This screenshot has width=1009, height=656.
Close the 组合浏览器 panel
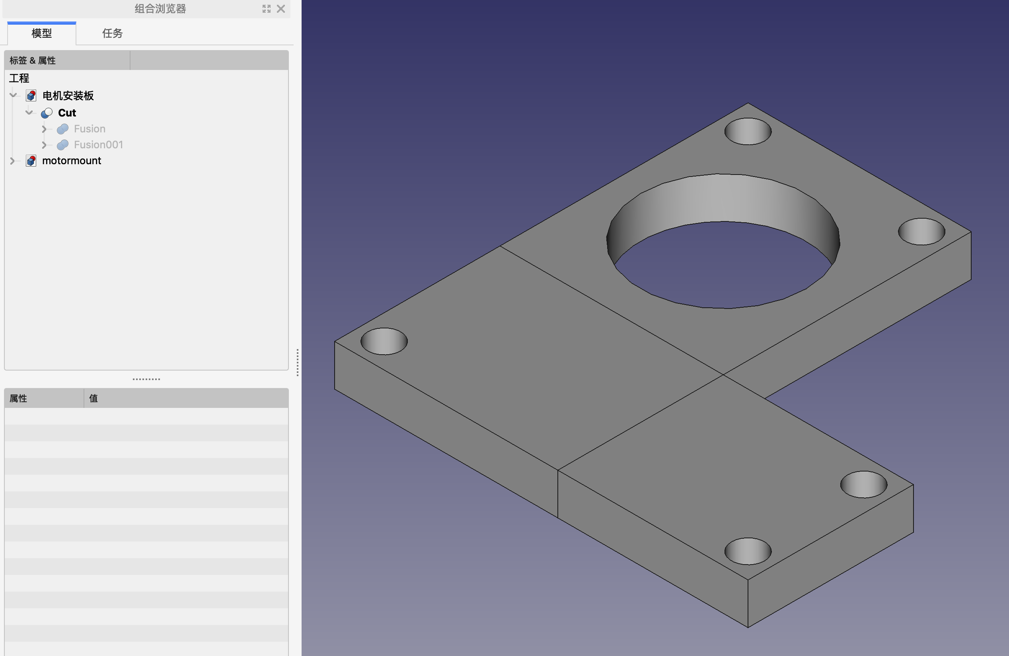[x=280, y=9]
